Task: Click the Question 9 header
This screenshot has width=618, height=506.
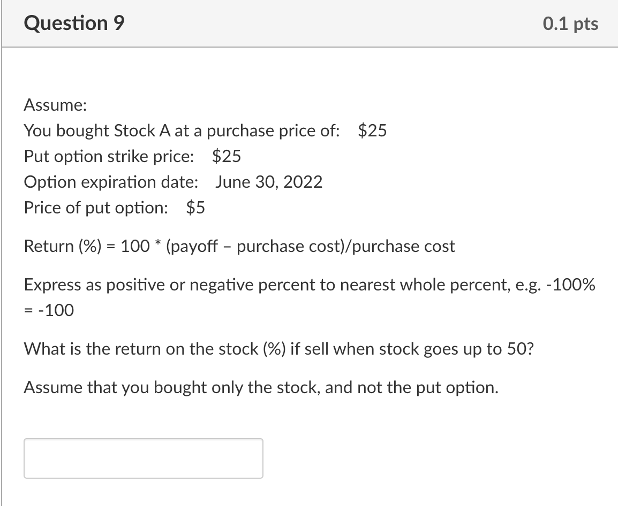Action: pyautogui.click(x=72, y=23)
